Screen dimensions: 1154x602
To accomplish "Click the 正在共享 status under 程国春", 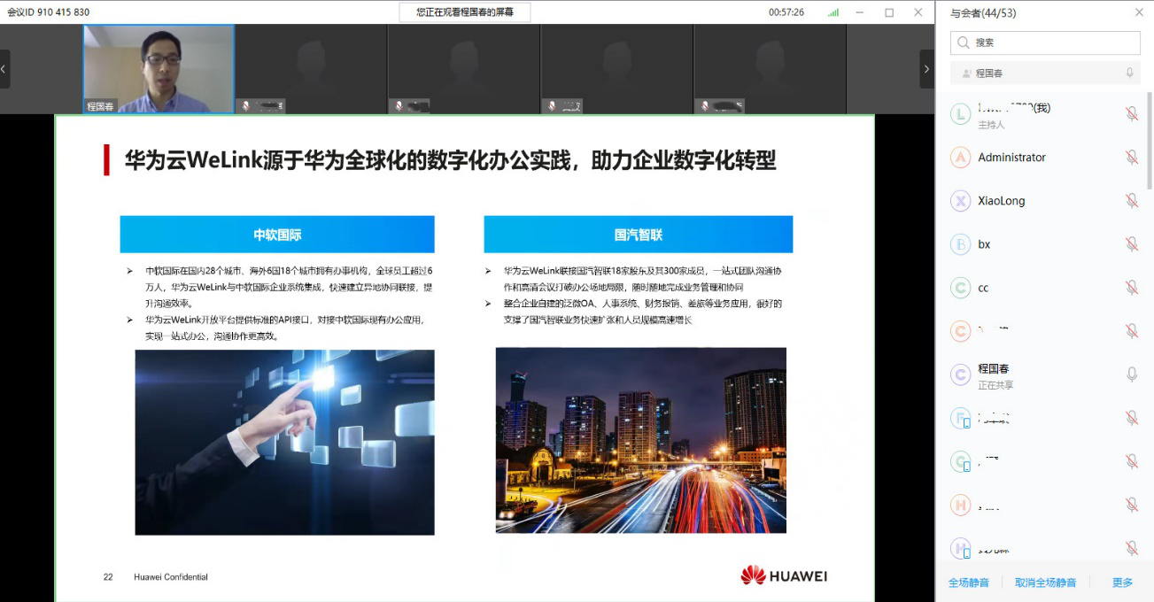I will point(995,385).
